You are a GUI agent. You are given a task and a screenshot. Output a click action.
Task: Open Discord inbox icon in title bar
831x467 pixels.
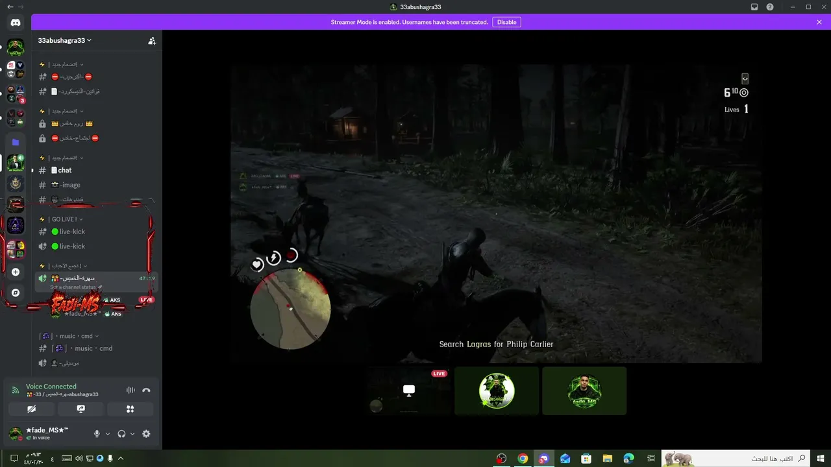coord(754,6)
